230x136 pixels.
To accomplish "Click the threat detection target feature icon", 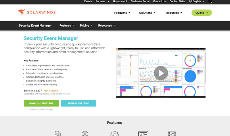I will (85, 133).
